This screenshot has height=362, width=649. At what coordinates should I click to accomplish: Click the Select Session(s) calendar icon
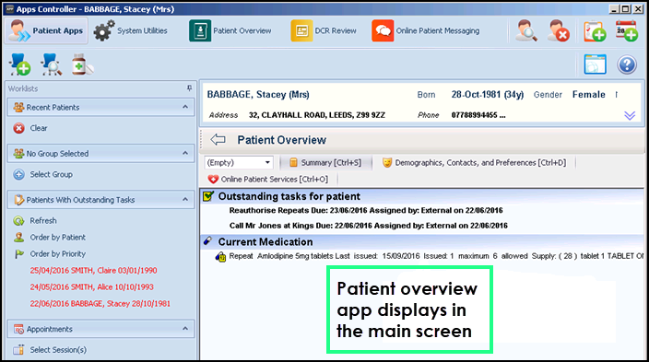pos(18,350)
